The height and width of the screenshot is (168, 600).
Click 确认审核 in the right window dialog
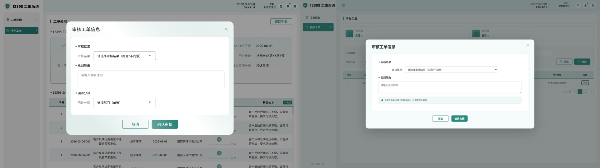click(x=459, y=119)
